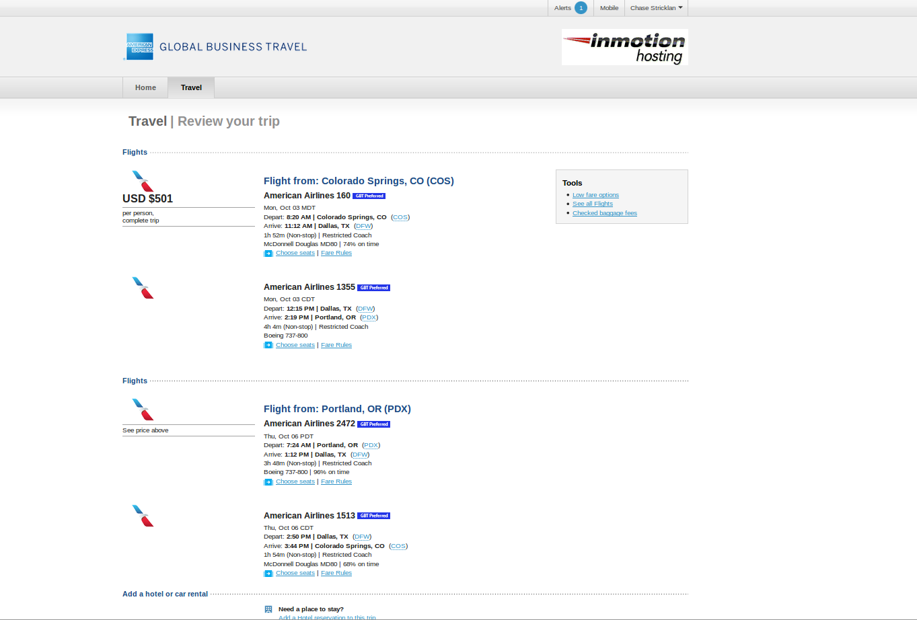
Task: Click the seat icon for American Airlines 1355
Action: click(x=268, y=346)
